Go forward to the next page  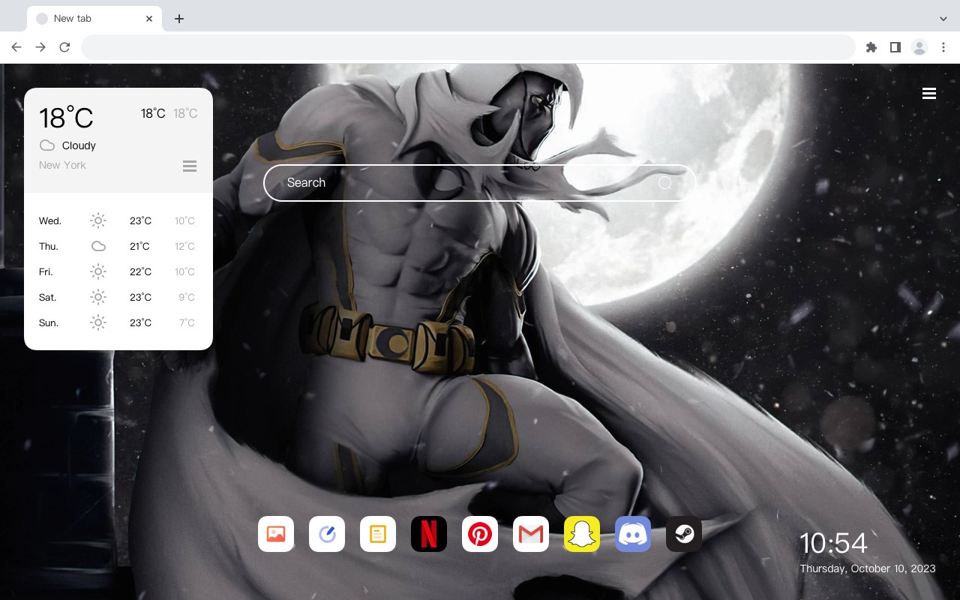click(x=40, y=47)
